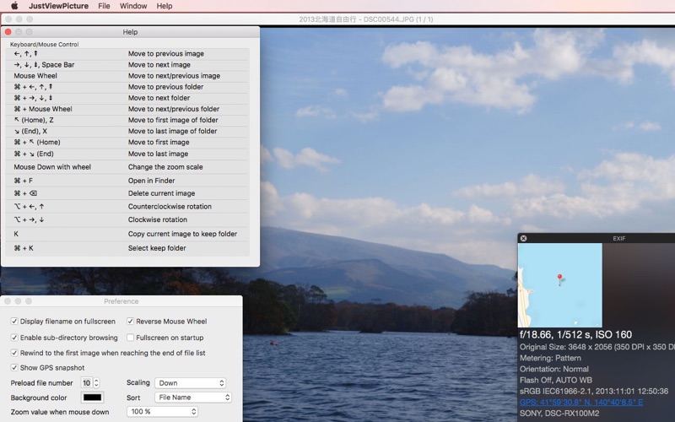The width and height of the screenshot is (675, 422).
Task: Close the Preference window with its leftmost button
Action: point(8,301)
